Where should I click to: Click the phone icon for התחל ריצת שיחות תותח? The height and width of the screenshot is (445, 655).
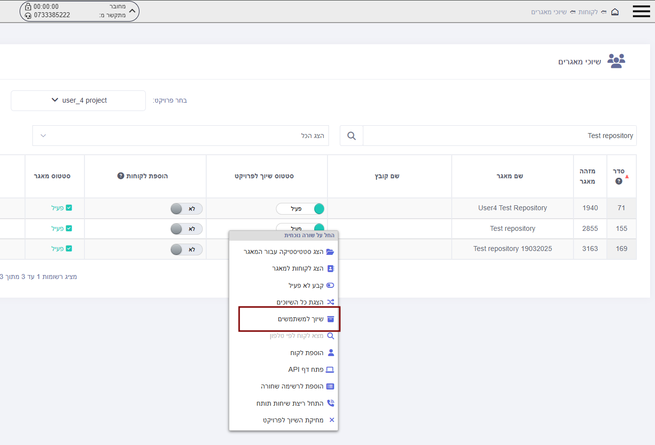click(330, 403)
